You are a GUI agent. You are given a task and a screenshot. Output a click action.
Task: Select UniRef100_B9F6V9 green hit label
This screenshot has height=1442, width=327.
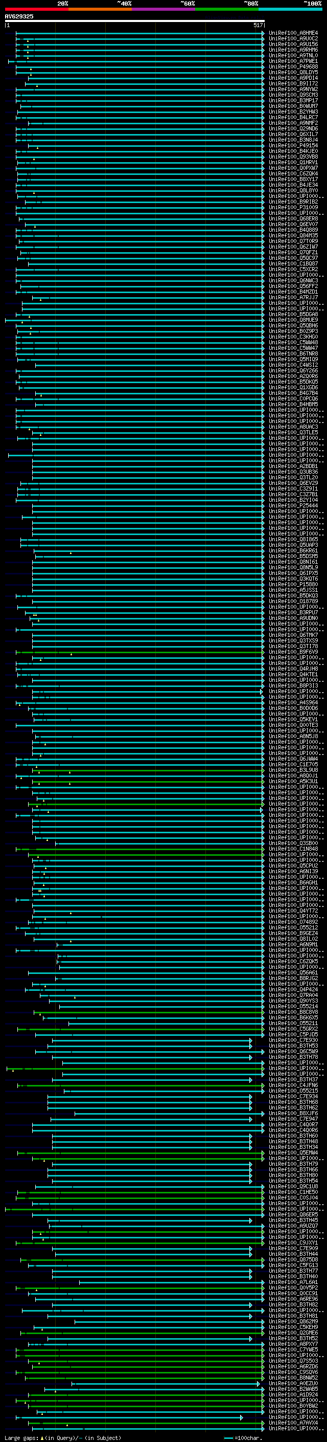[293, 652]
